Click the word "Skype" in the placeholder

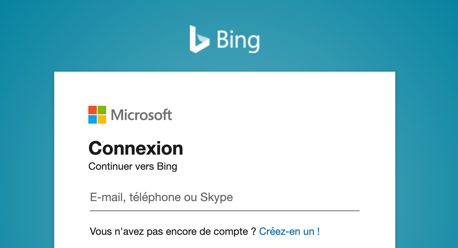point(216,198)
